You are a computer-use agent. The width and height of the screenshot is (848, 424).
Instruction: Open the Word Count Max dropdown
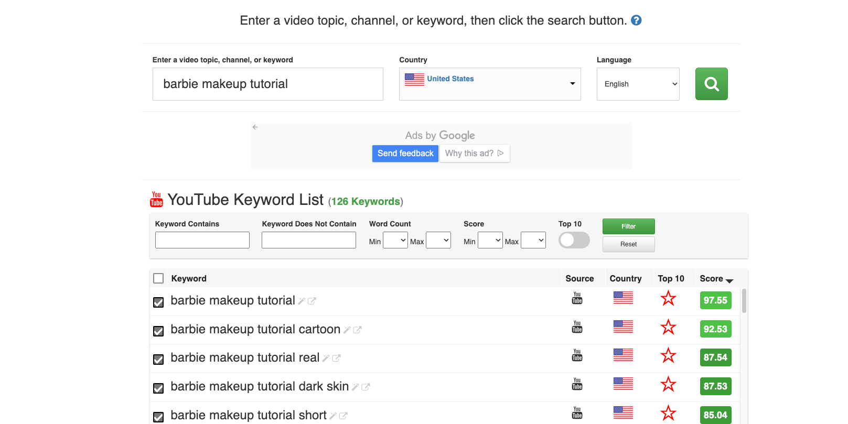(438, 240)
